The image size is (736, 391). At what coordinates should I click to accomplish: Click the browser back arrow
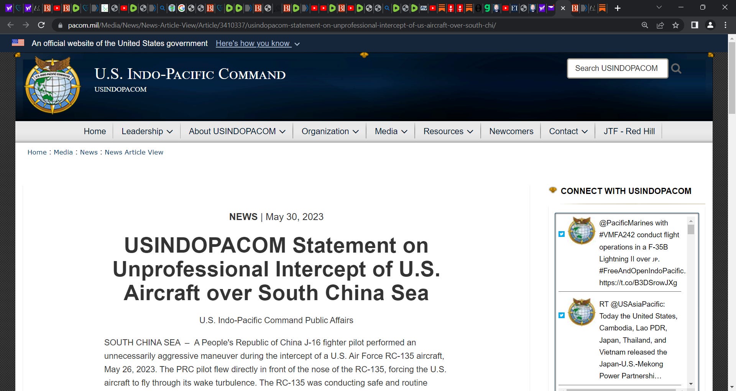(x=10, y=25)
